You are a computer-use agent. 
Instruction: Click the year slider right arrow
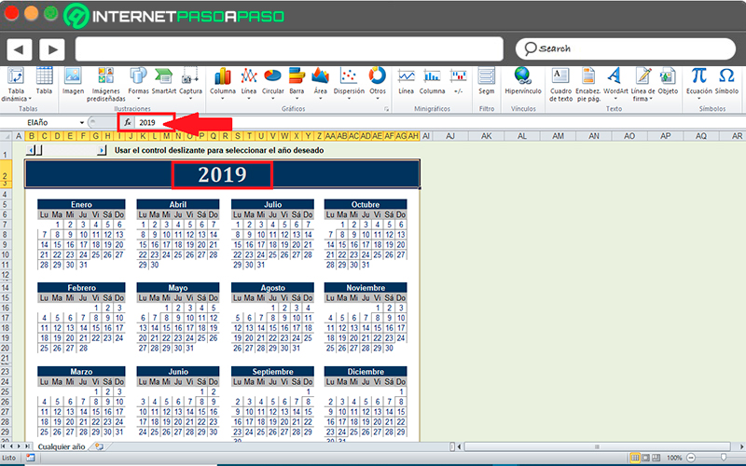[x=102, y=150]
